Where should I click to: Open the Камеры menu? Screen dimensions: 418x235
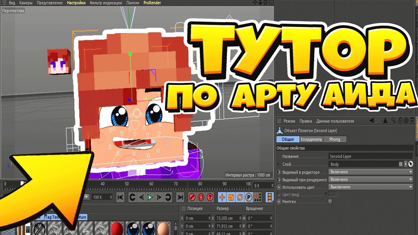pyautogui.click(x=26, y=3)
